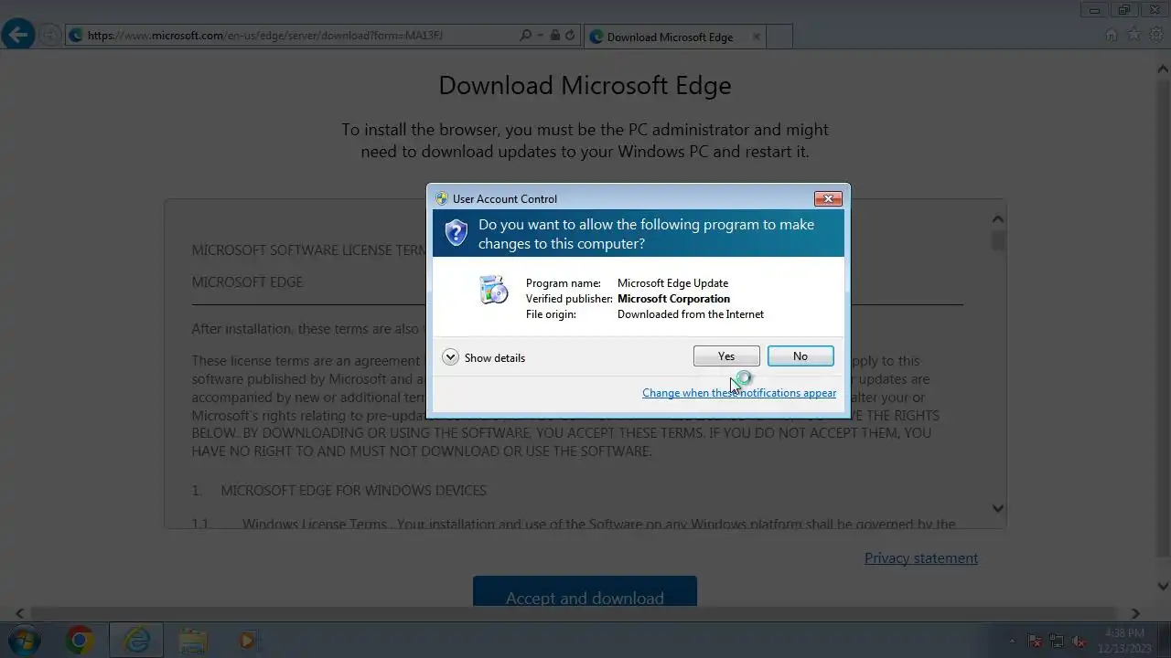Click Action Center flag tray icon
This screenshot has width=1171, height=658.
pyautogui.click(x=1036, y=641)
